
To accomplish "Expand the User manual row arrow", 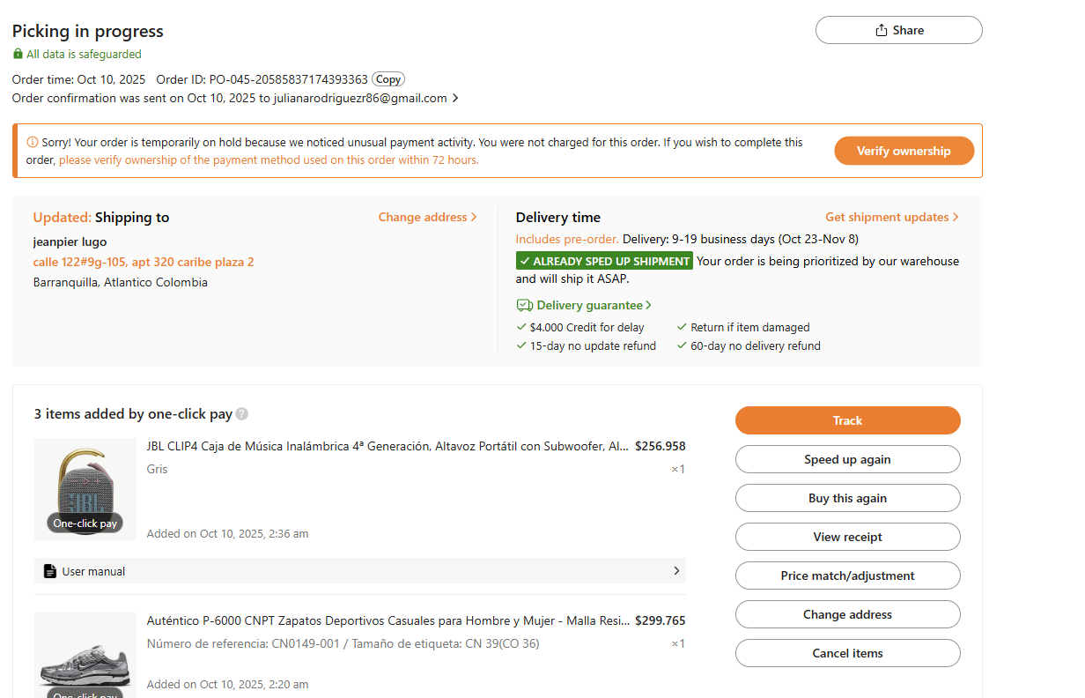I will [x=676, y=571].
